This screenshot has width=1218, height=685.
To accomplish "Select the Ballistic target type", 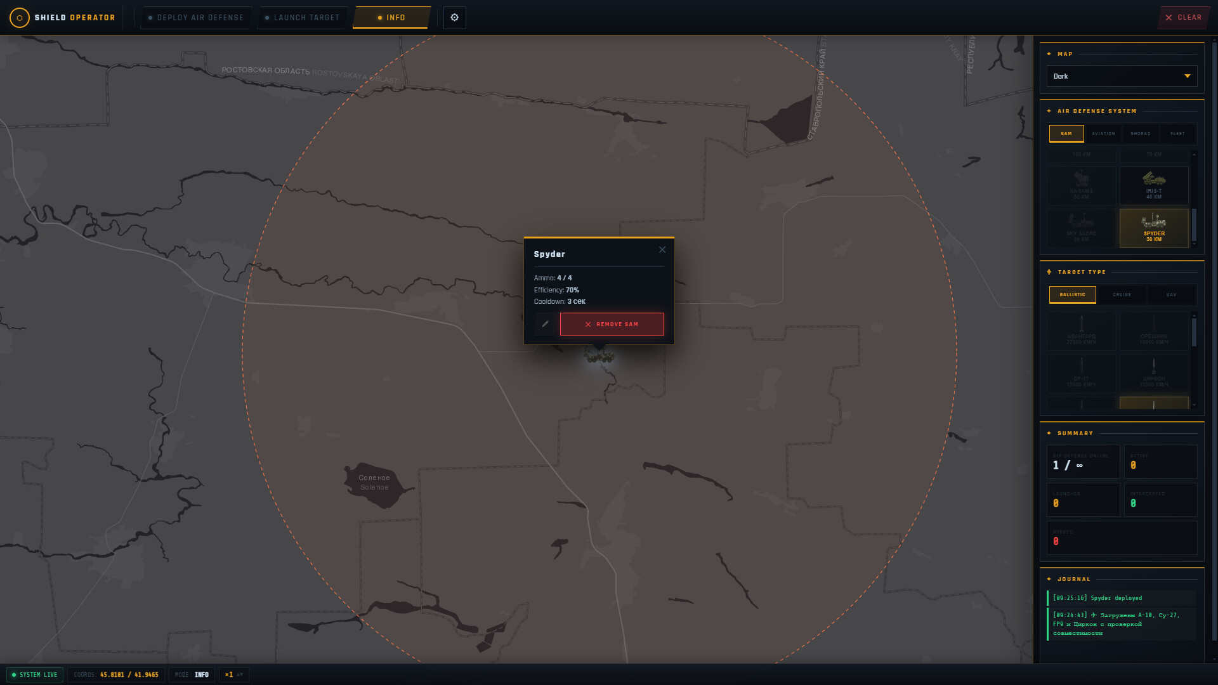I will coord(1072,295).
